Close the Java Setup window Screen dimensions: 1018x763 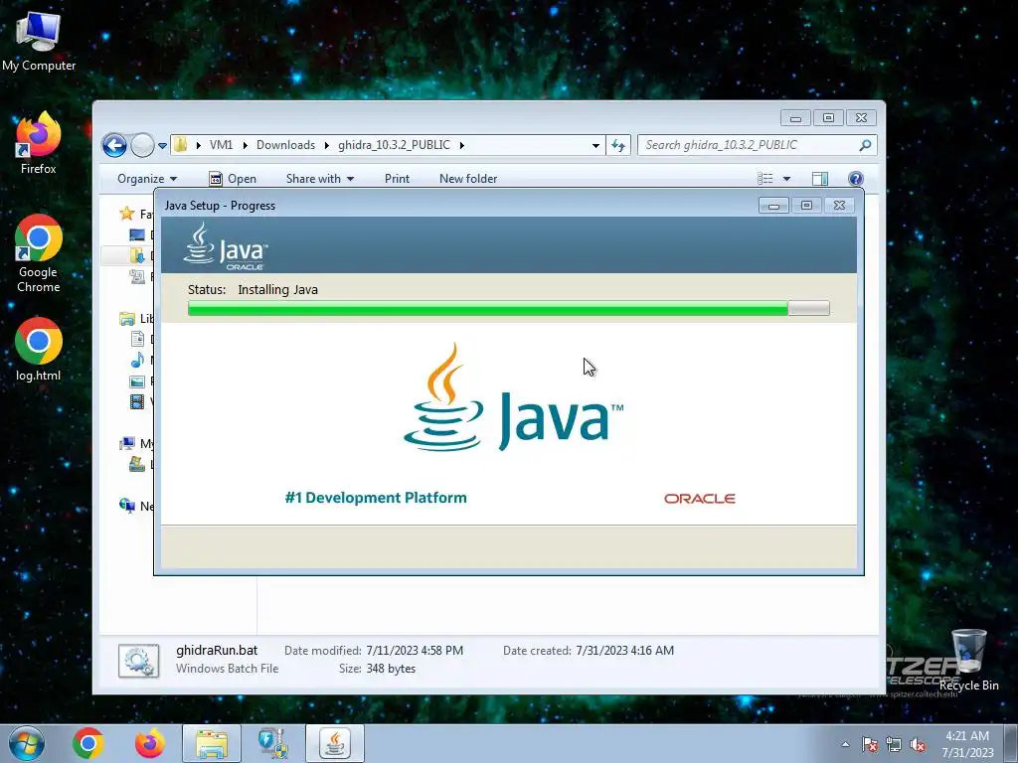click(839, 206)
